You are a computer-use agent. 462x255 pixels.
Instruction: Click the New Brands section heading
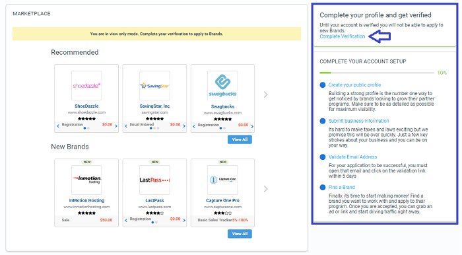pos(70,147)
